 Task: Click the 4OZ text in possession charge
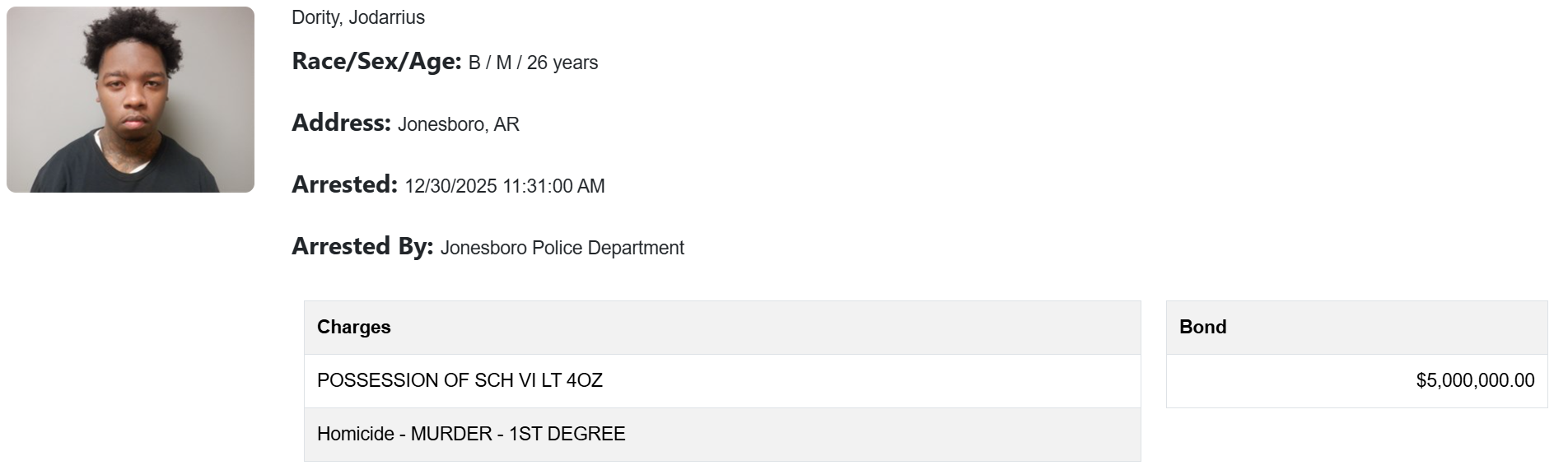(585, 381)
